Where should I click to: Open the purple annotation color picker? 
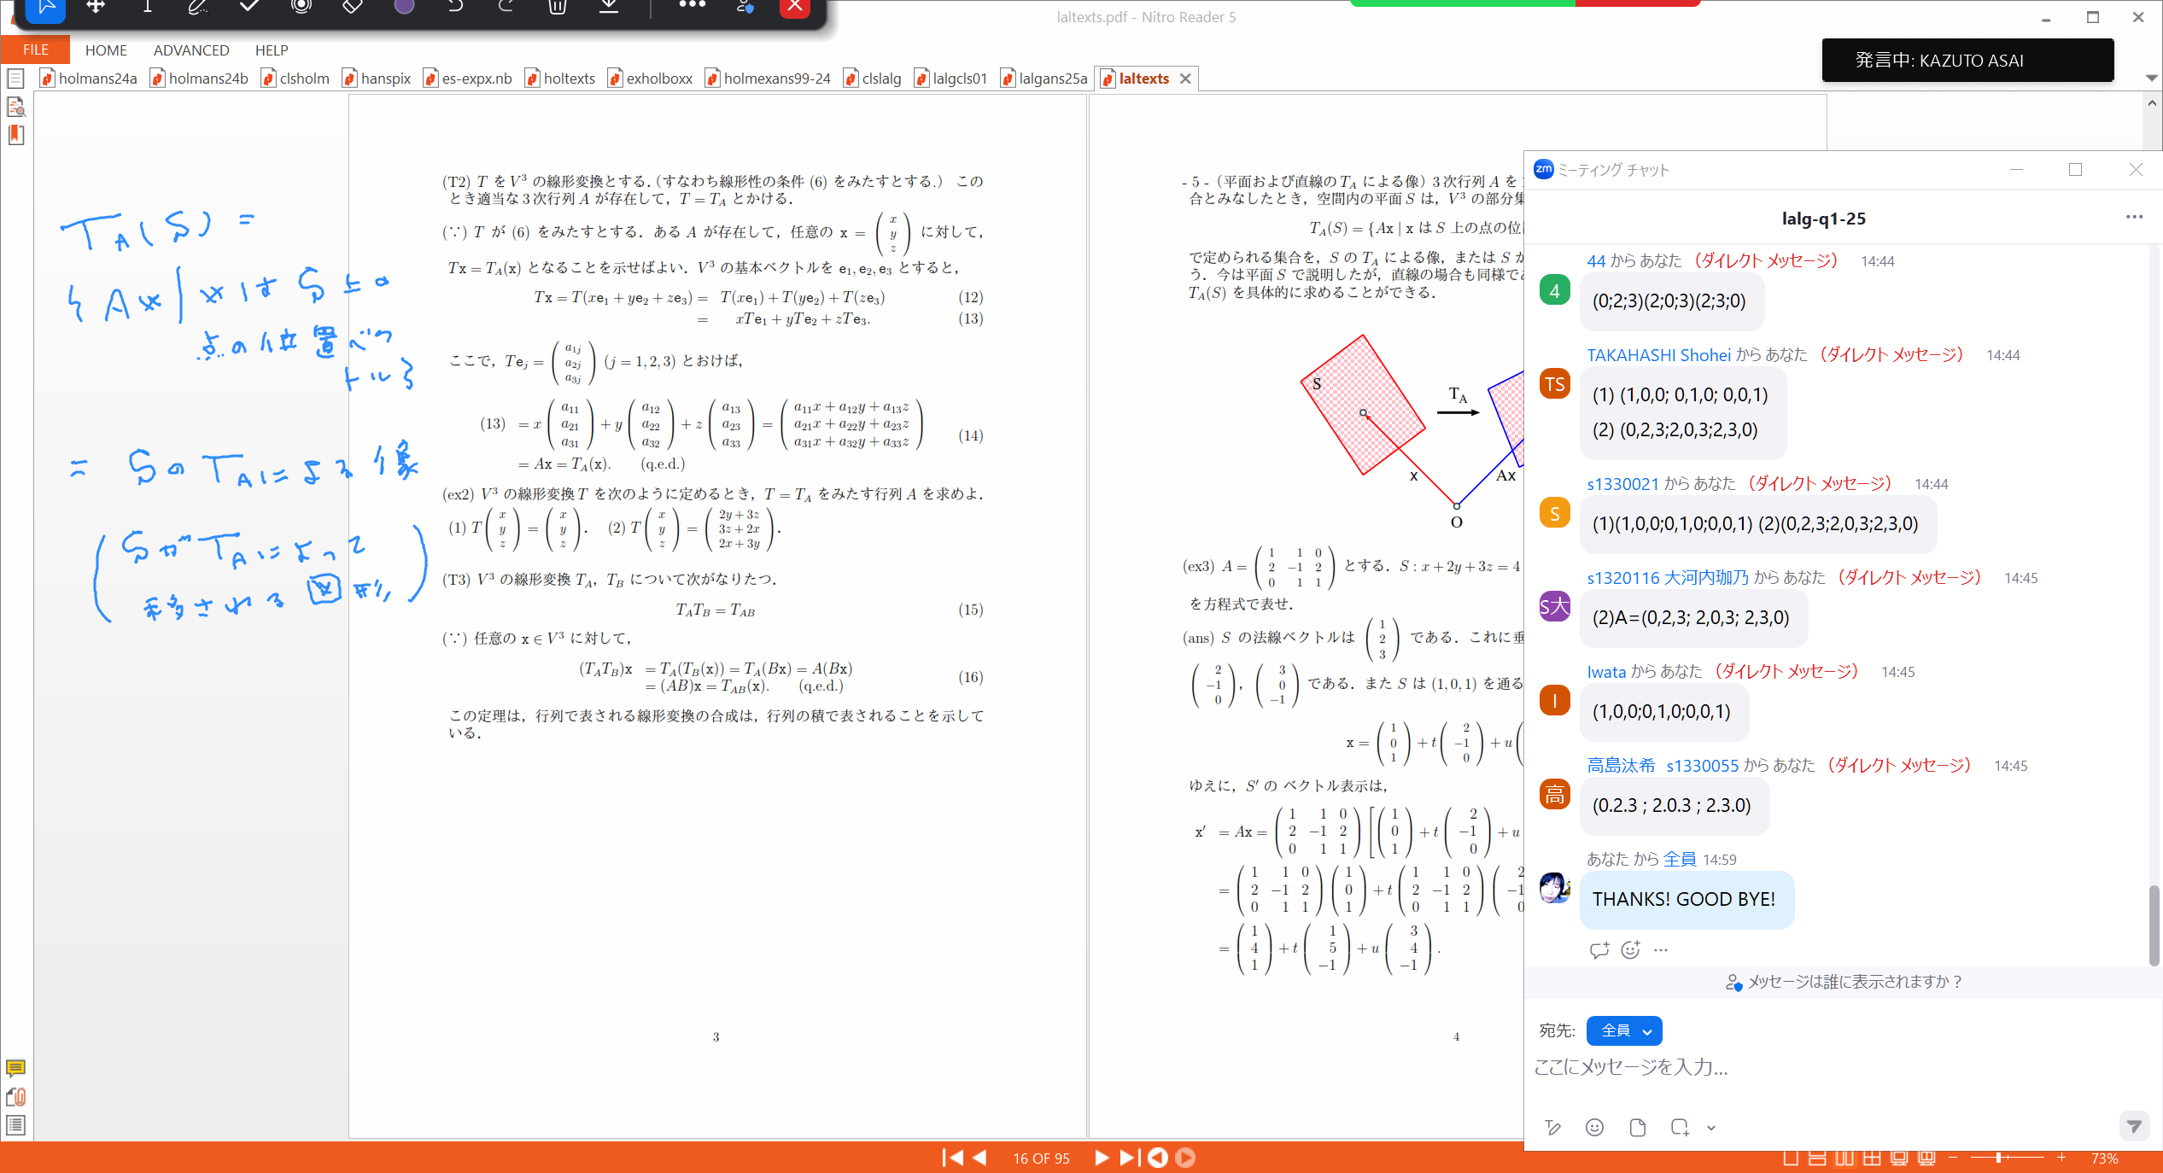click(404, 7)
